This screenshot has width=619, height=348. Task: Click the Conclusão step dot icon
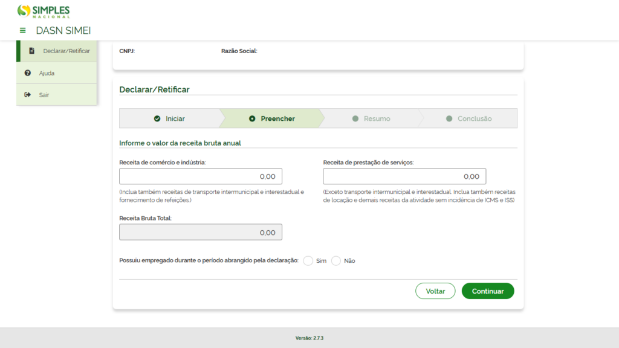click(x=449, y=119)
